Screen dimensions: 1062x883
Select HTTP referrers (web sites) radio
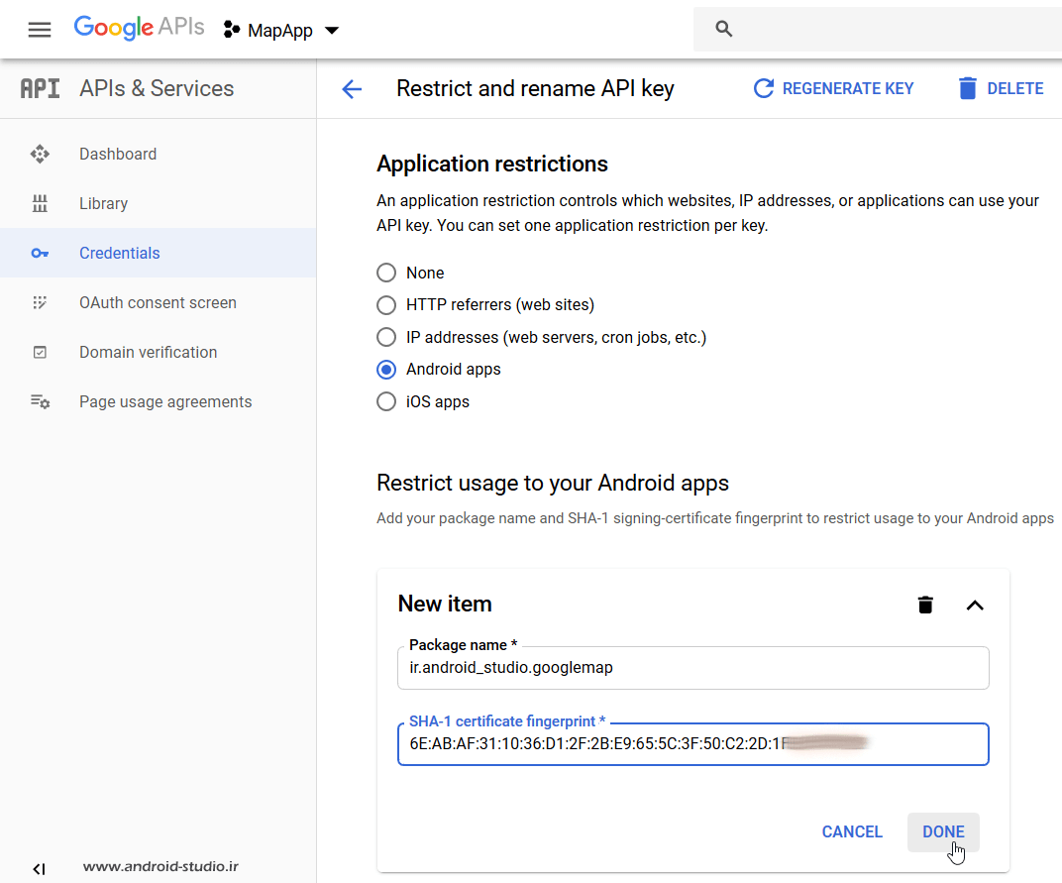coord(386,305)
